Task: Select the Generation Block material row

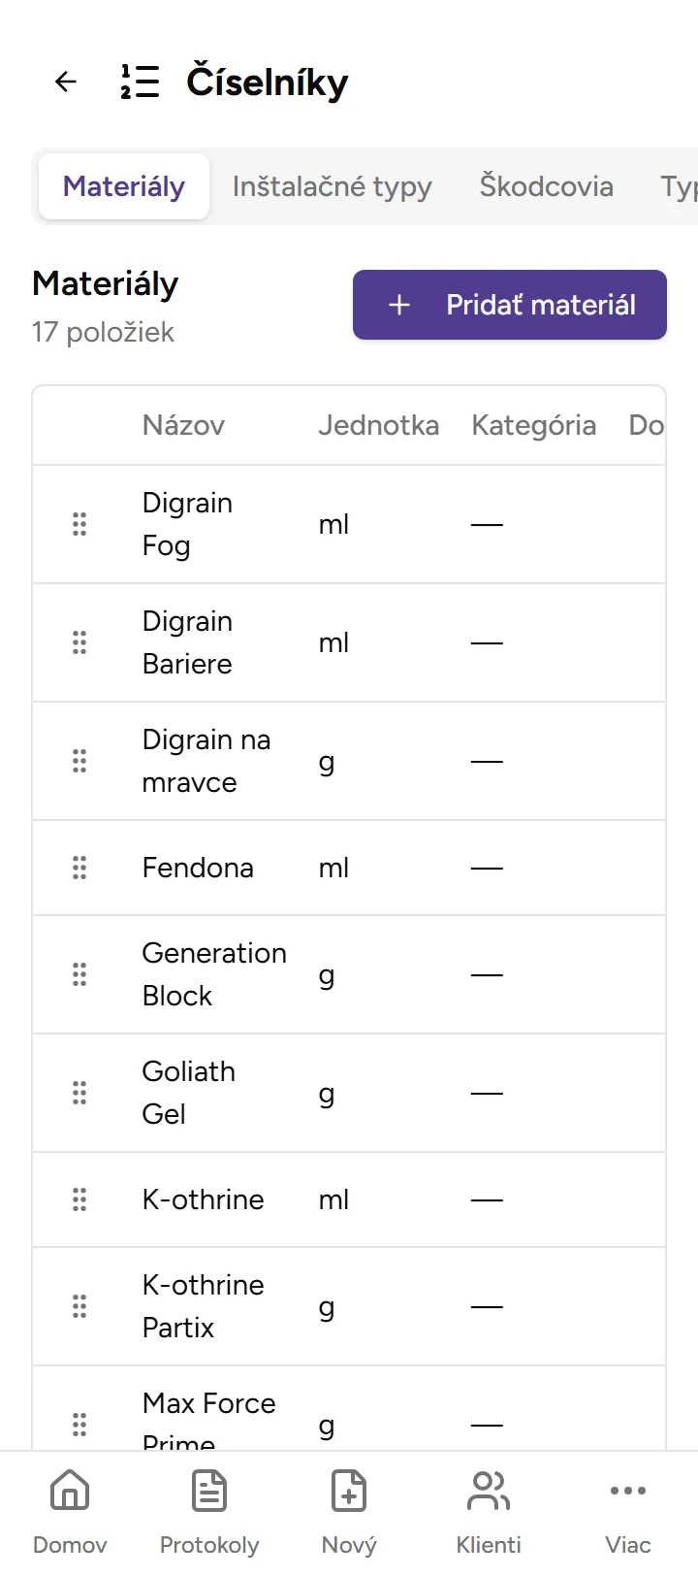Action: (214, 974)
